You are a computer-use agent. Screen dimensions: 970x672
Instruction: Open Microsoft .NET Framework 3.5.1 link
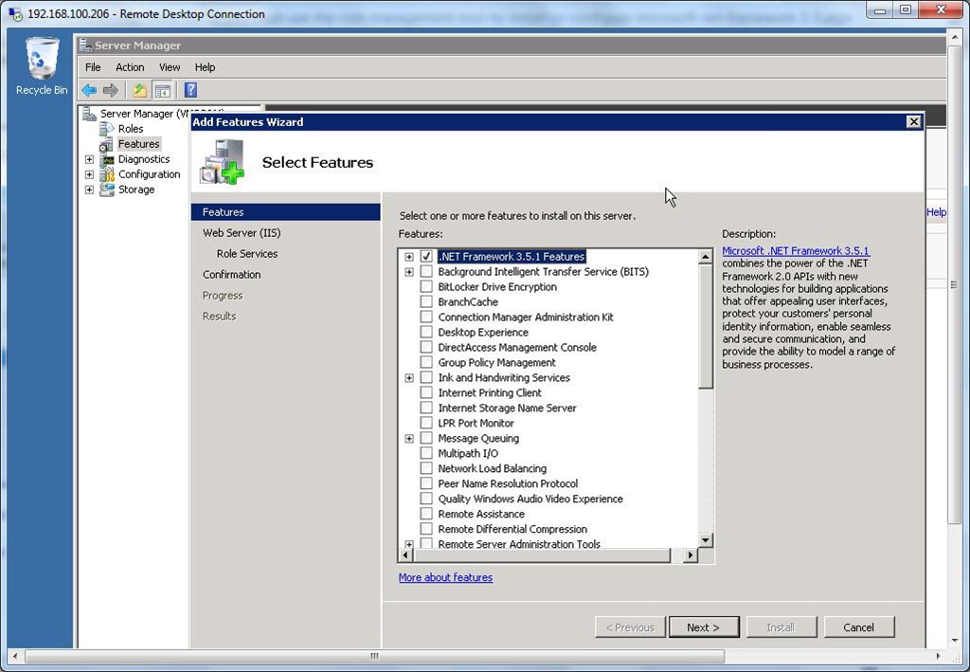click(796, 250)
